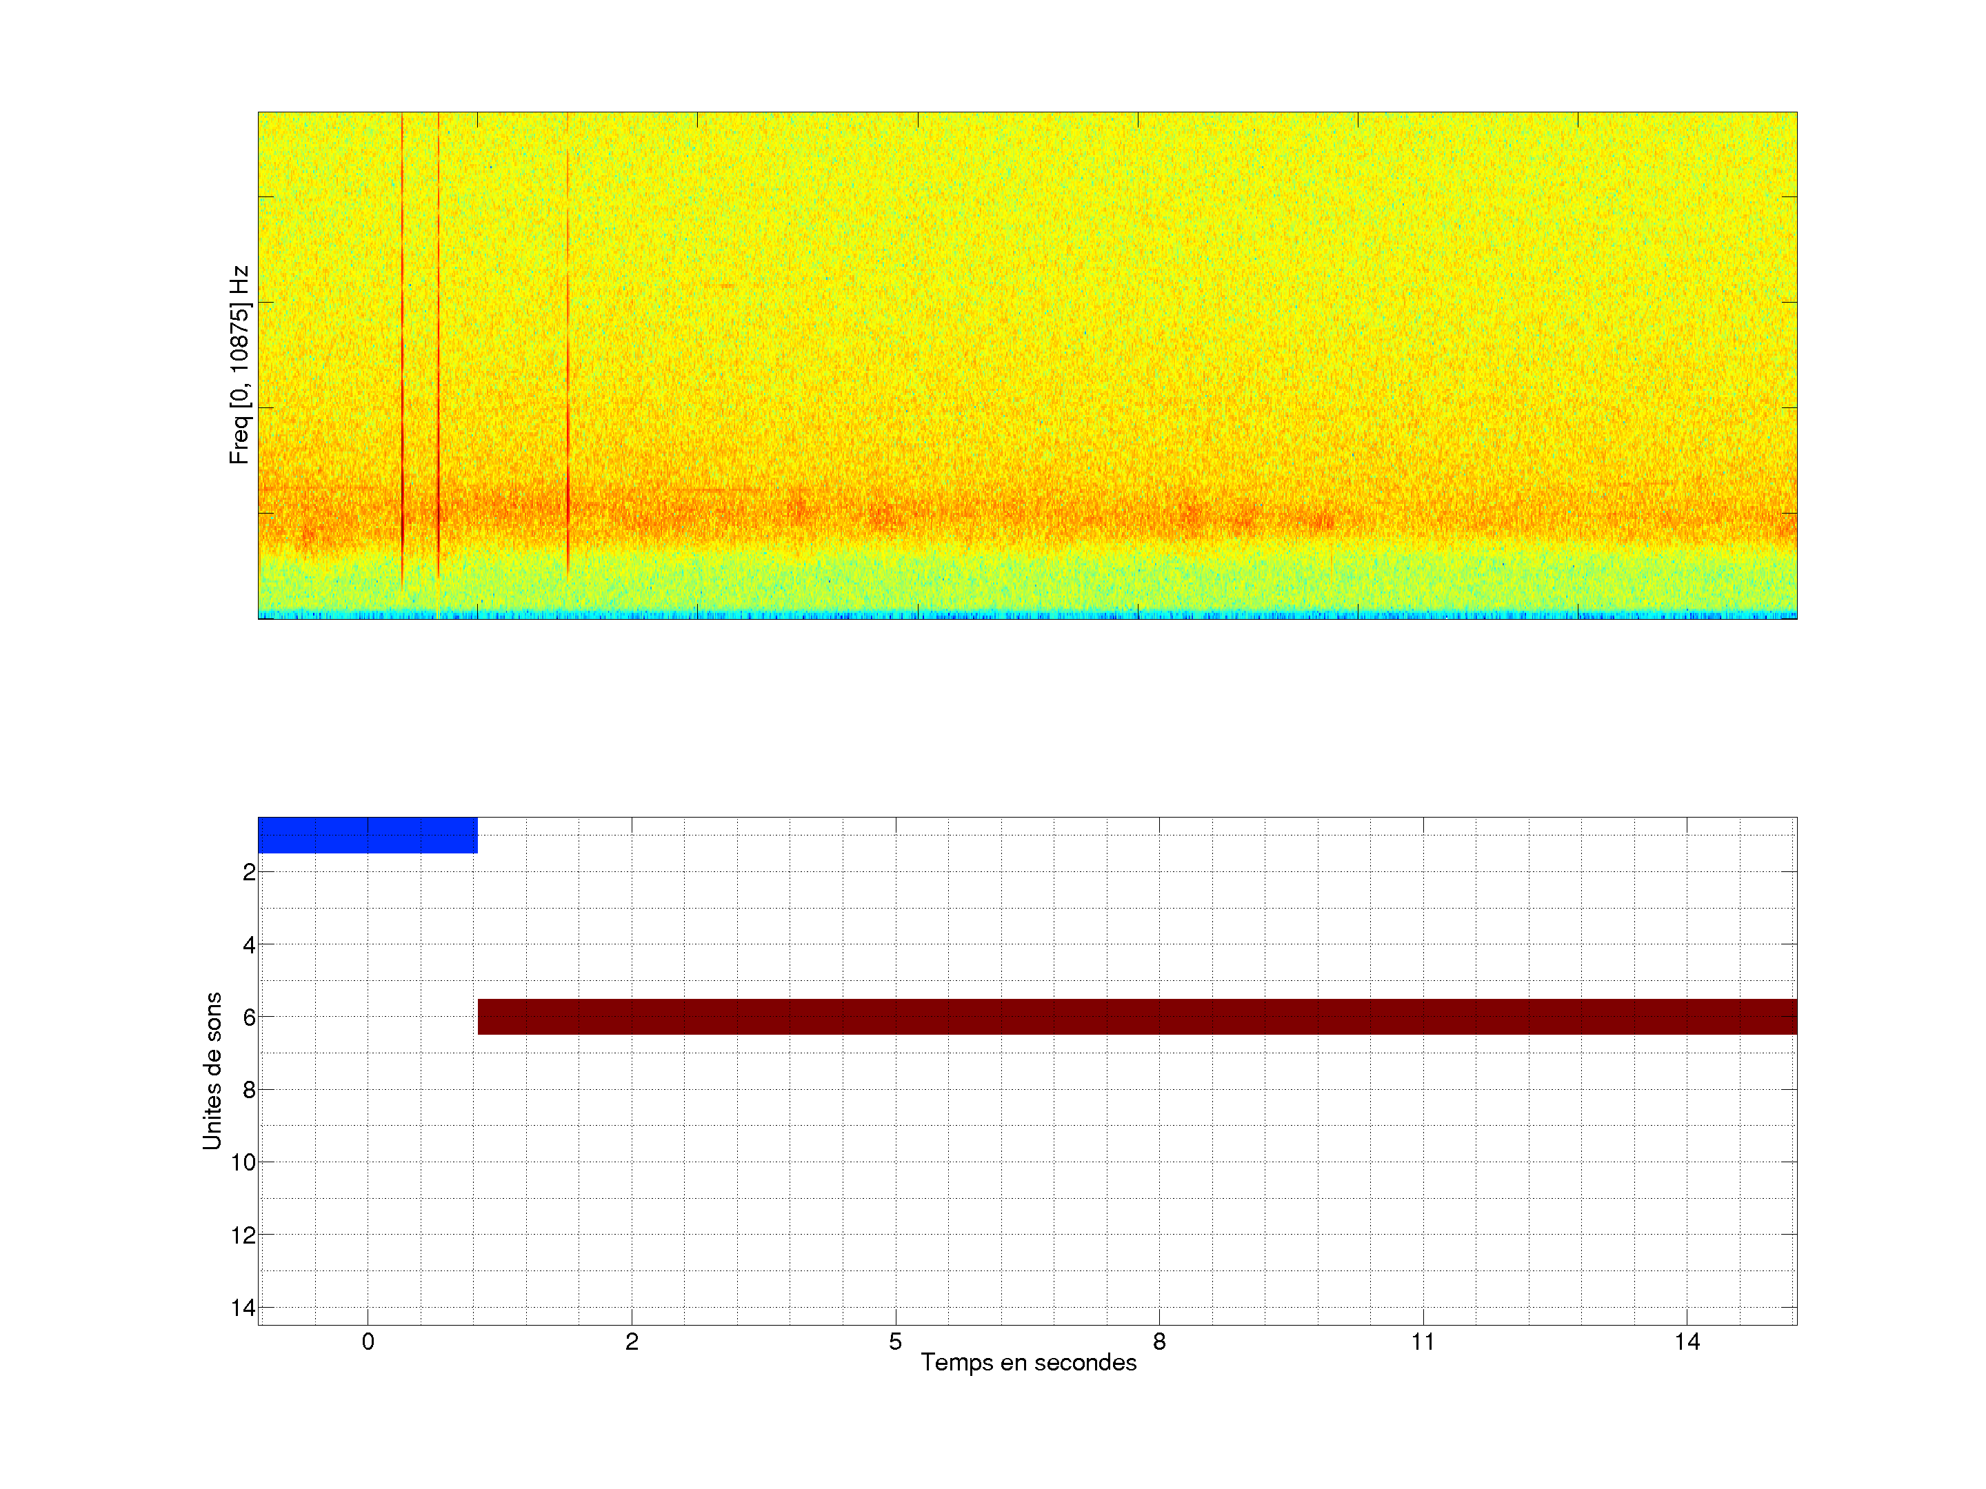Select the 'Temps en secondes' axis label
The height and width of the screenshot is (1489, 1986).
point(1028,1362)
